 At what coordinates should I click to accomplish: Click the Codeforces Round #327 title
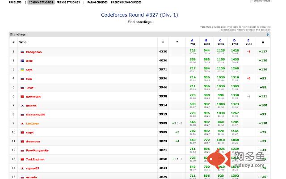pyautogui.click(x=139, y=15)
